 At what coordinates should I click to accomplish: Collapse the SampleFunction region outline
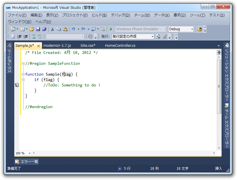point(23,63)
